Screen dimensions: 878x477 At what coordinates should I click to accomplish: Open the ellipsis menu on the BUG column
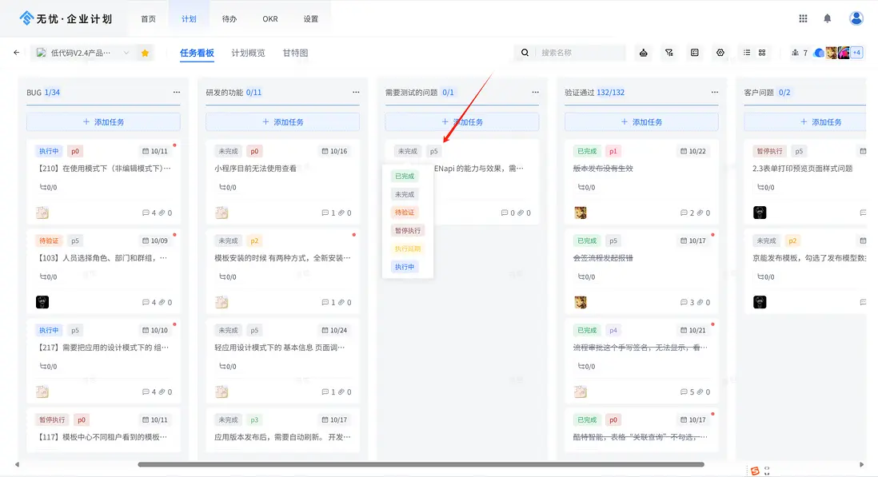pos(175,92)
